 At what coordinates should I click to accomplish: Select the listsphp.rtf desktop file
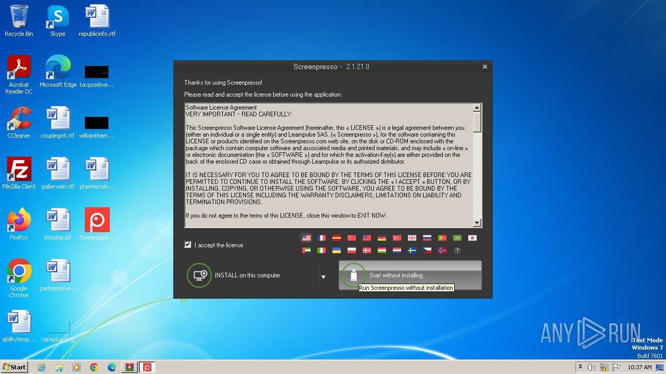pyautogui.click(x=58, y=224)
